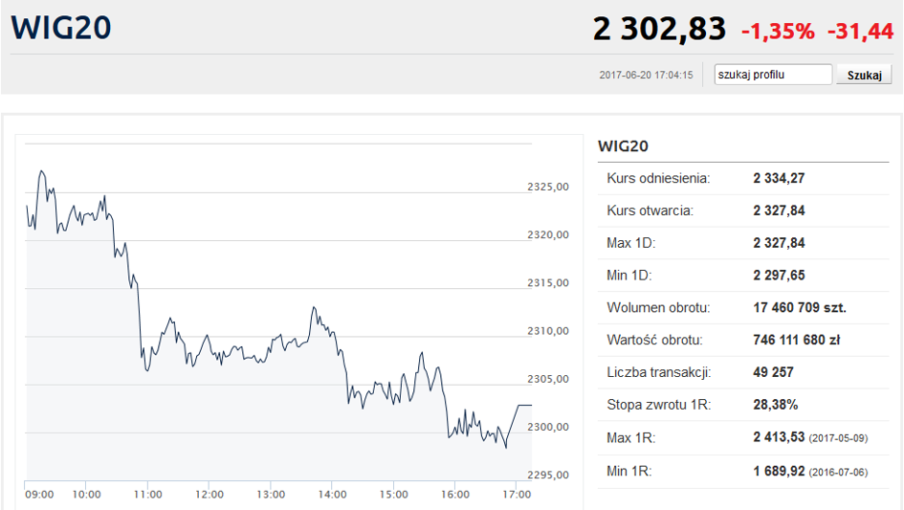The height and width of the screenshot is (510, 904).
Task: Click the date (2016-07-06)
Action: click(838, 473)
